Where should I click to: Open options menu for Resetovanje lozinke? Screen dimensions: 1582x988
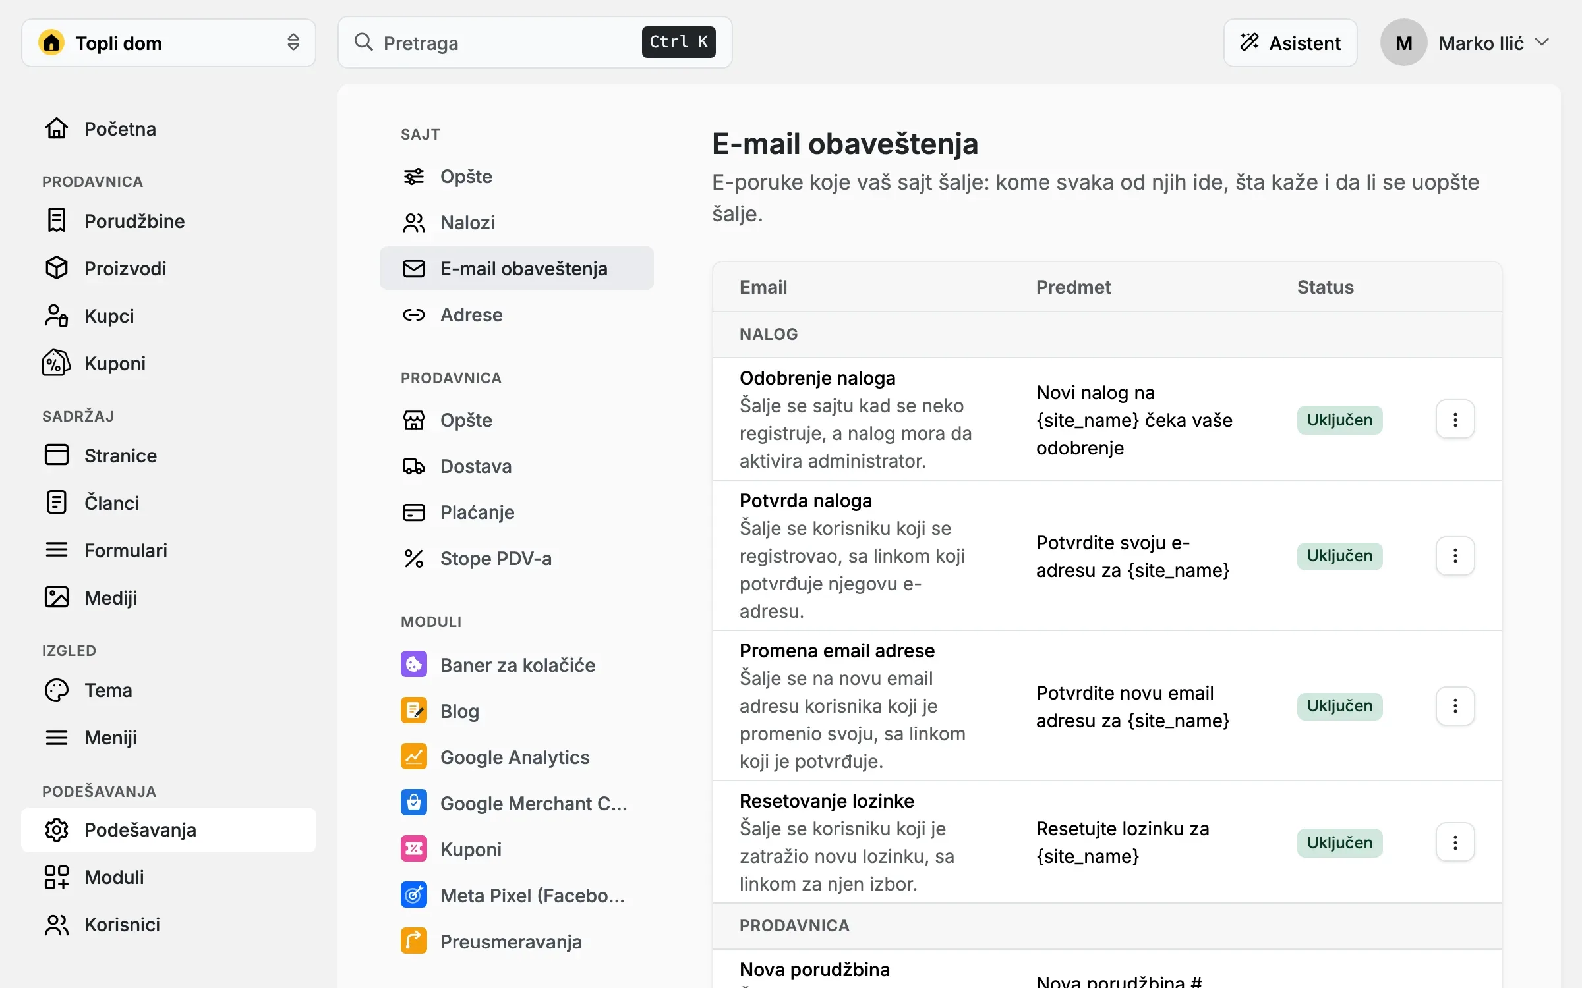click(1455, 842)
